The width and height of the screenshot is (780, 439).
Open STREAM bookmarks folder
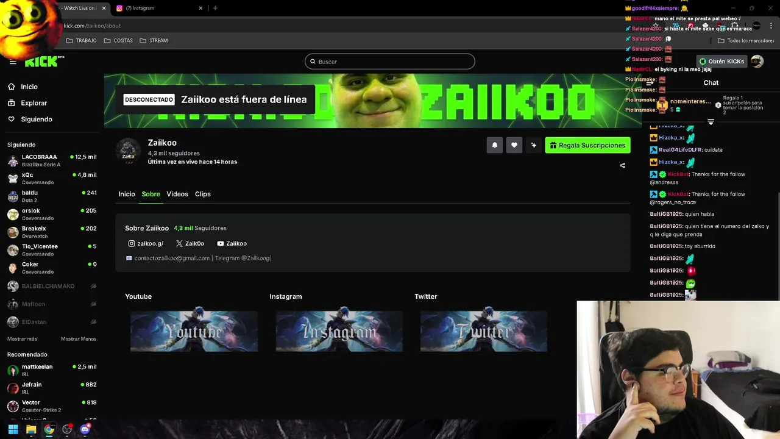[x=154, y=40]
